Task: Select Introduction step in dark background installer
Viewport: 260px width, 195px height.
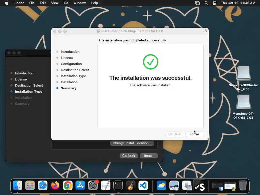Action: pos(24,73)
